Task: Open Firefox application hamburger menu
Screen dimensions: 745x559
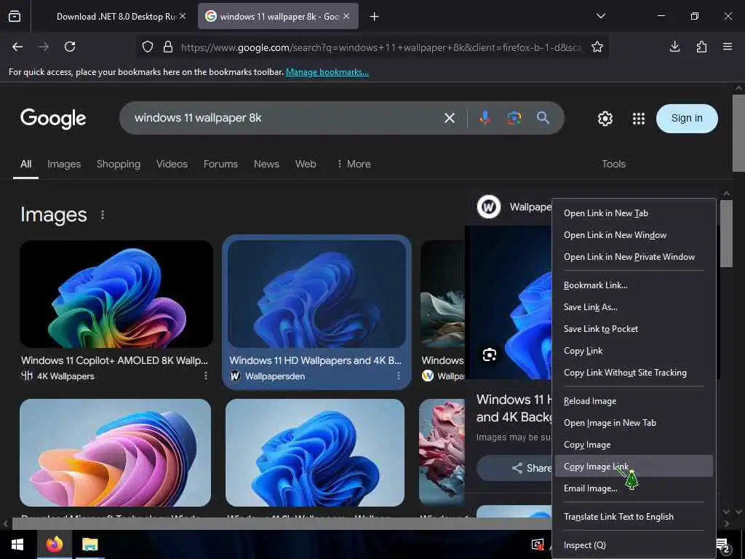Action: [728, 47]
